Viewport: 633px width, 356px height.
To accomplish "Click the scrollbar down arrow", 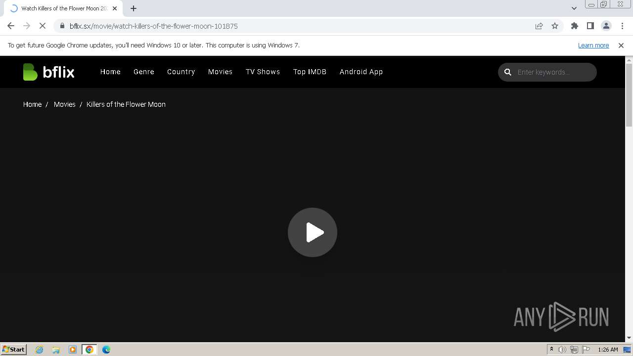I will coord(629,338).
